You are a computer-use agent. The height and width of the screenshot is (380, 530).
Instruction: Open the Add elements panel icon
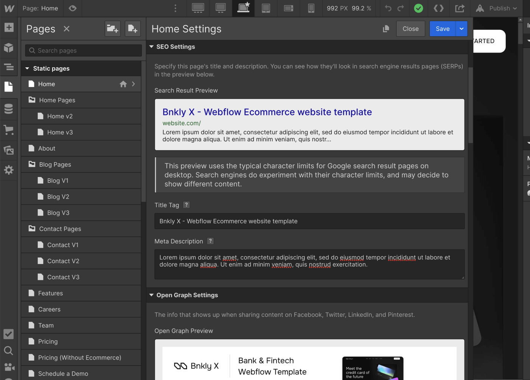tap(9, 27)
